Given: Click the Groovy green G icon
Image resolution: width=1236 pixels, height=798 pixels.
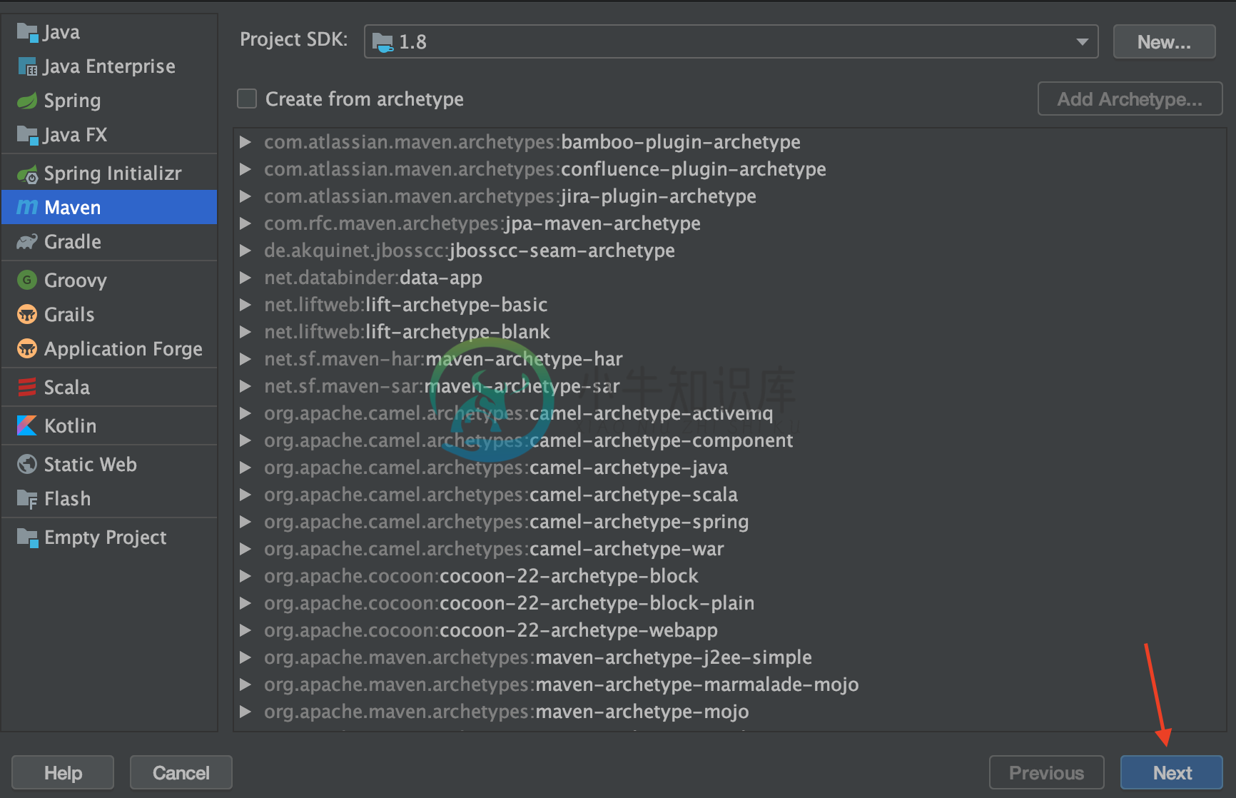Looking at the screenshot, I should coord(27,280).
